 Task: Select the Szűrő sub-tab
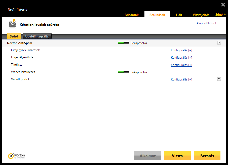[14, 36]
